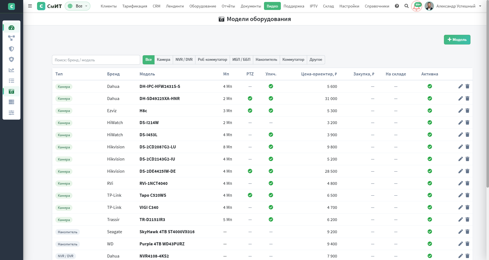
Task: Edit the SkyHawk 4TB ST4000VX016 model
Action: coord(461,232)
